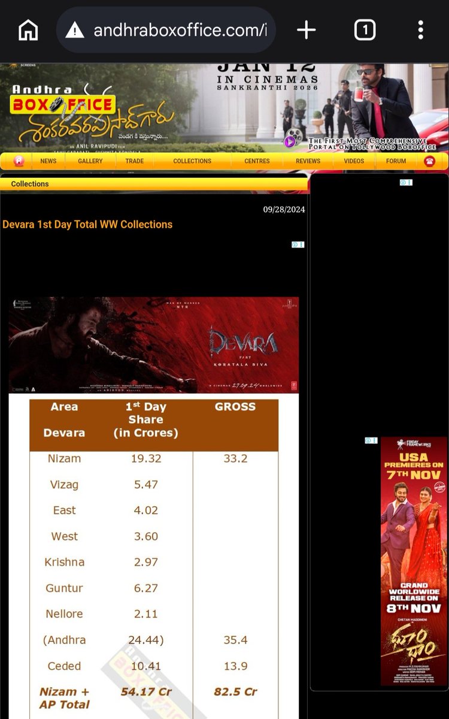Select Andhra gross value 35.4

[235, 640]
